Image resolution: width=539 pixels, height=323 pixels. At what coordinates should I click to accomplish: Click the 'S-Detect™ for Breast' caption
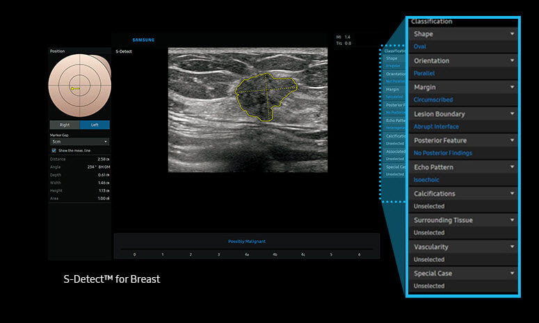click(x=112, y=279)
